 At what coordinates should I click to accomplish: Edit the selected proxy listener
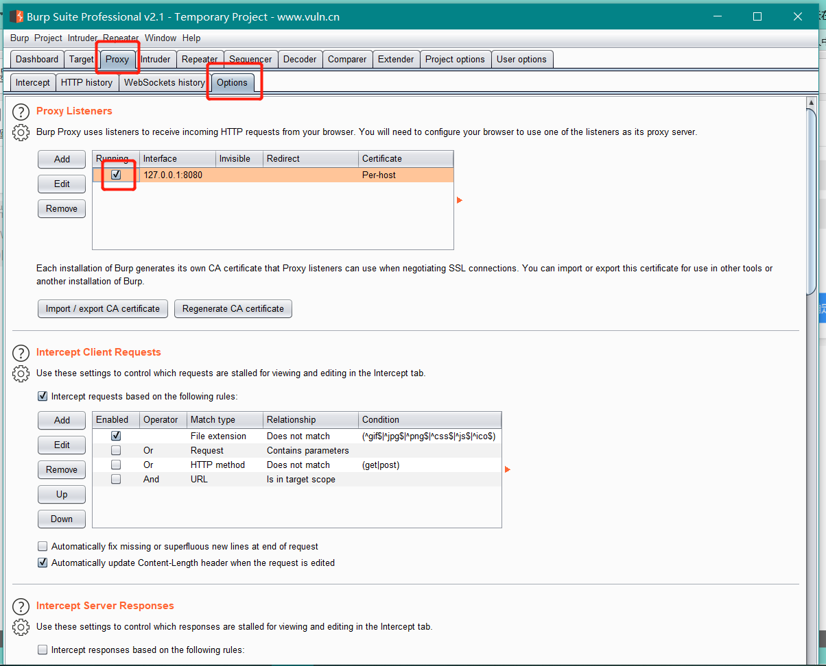[62, 184]
